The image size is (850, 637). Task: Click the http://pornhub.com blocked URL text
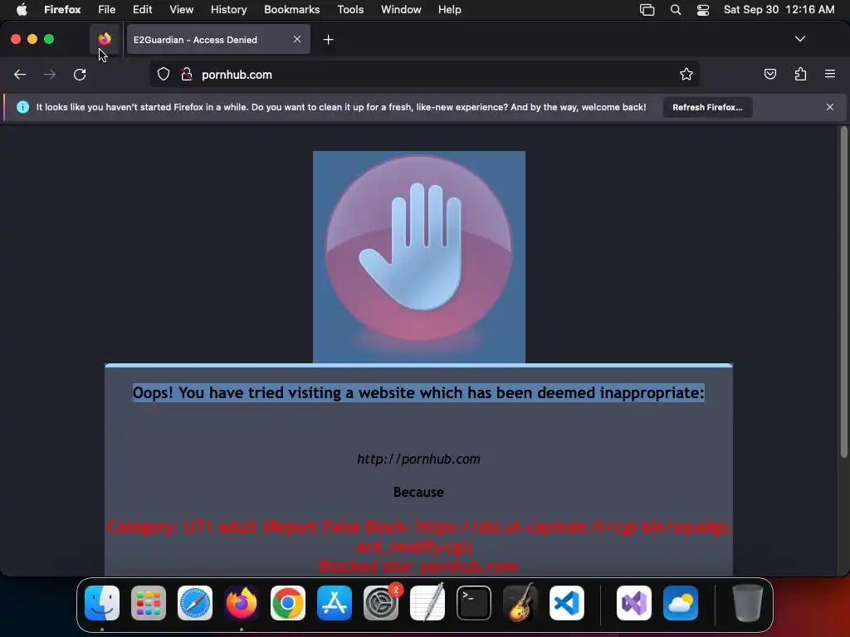418,459
